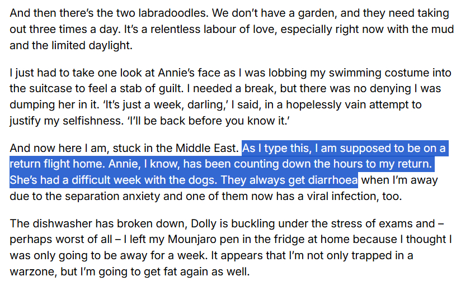The width and height of the screenshot is (456, 286).
Task: Click the phrase "Middle East"
Action: pyautogui.click(x=208, y=149)
